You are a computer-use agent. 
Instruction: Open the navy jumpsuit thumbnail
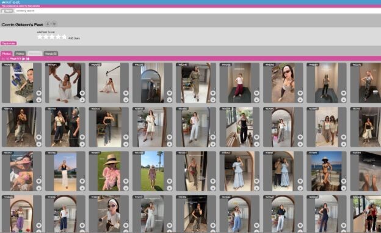(327, 214)
